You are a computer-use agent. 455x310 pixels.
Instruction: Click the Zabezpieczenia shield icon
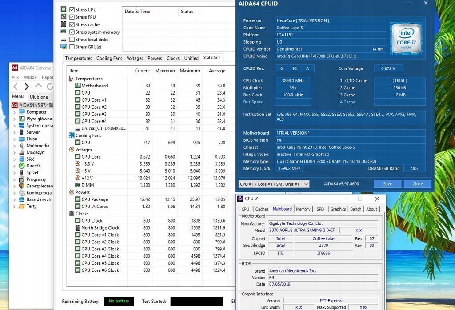22,186
